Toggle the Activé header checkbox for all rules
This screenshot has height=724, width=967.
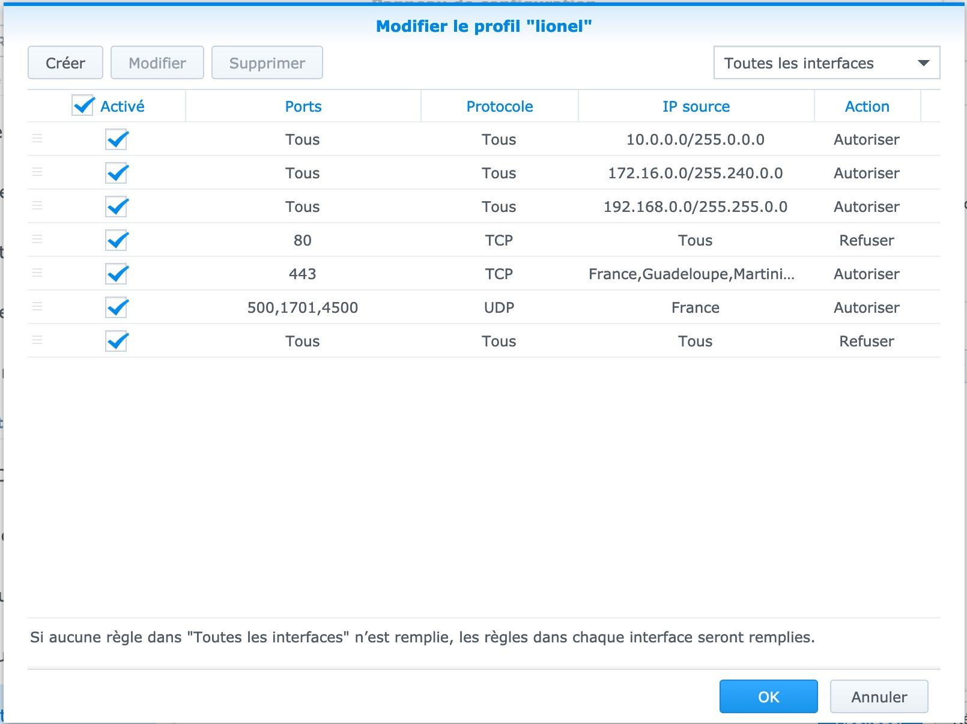(82, 106)
